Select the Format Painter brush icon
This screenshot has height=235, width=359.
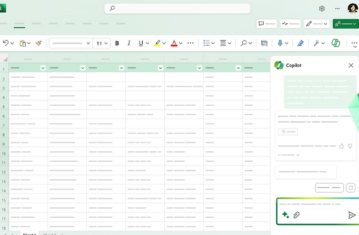click(38, 43)
